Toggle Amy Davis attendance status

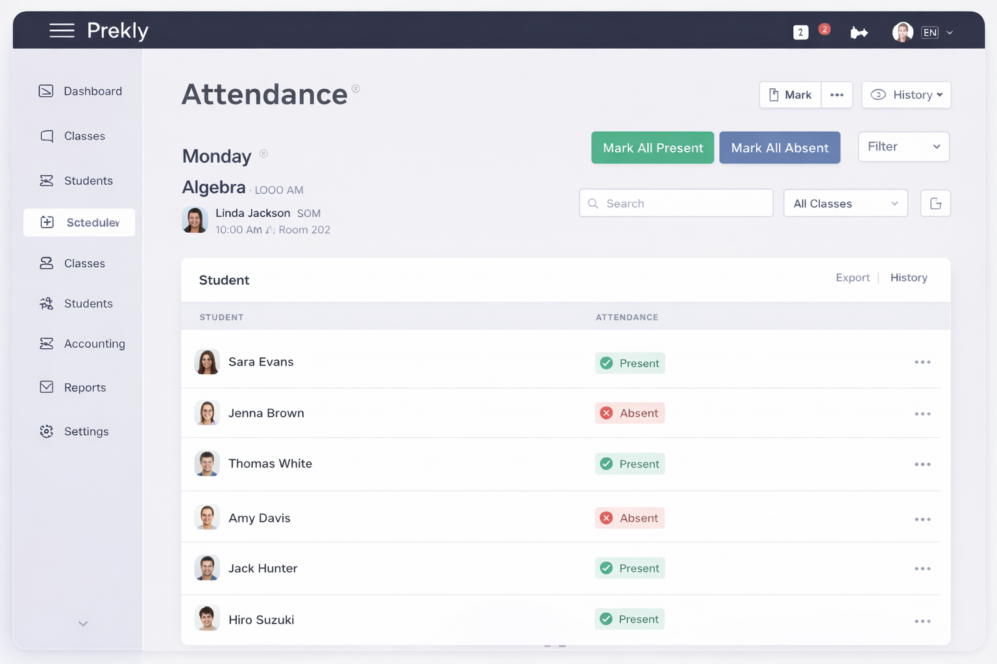(630, 517)
